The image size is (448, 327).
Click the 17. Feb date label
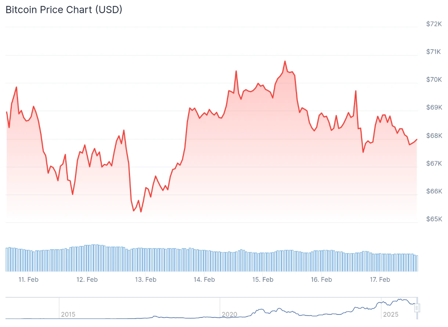(380, 280)
